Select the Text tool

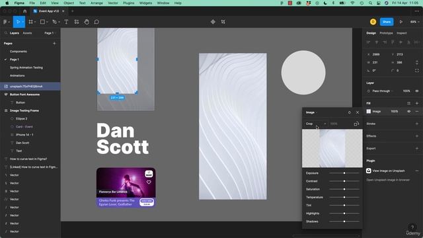click(x=66, y=22)
